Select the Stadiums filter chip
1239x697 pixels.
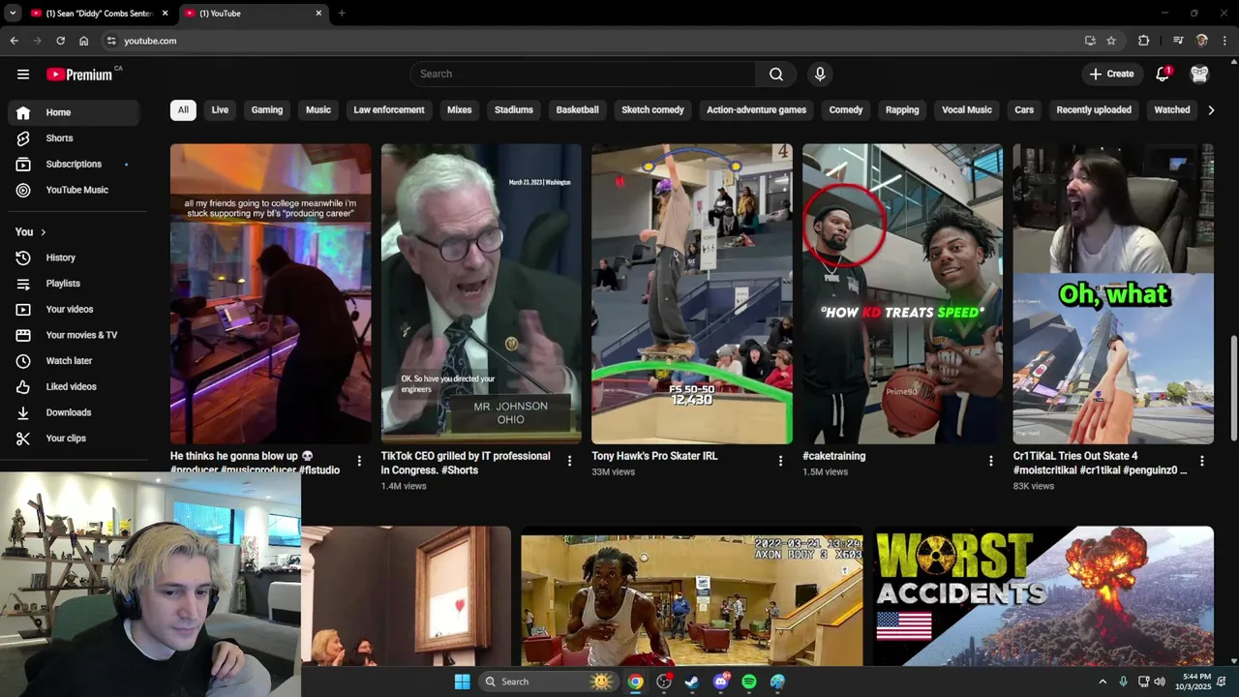coord(514,109)
